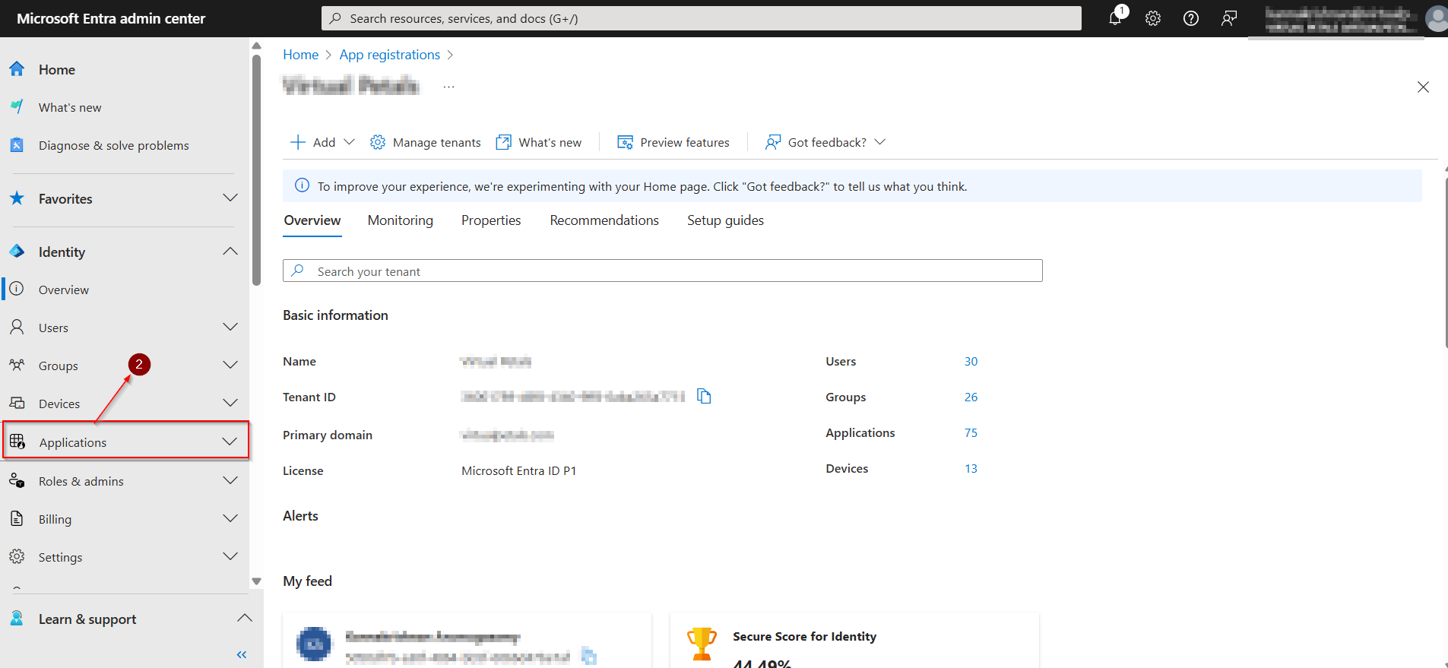Click the What's new sidebar icon
Image resolution: width=1448 pixels, height=668 pixels.
(x=17, y=107)
